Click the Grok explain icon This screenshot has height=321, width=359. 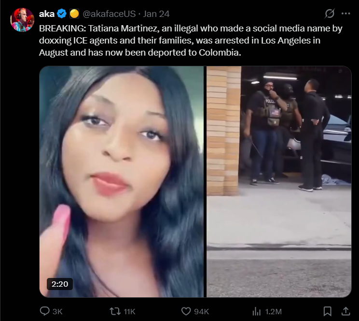[330, 14]
